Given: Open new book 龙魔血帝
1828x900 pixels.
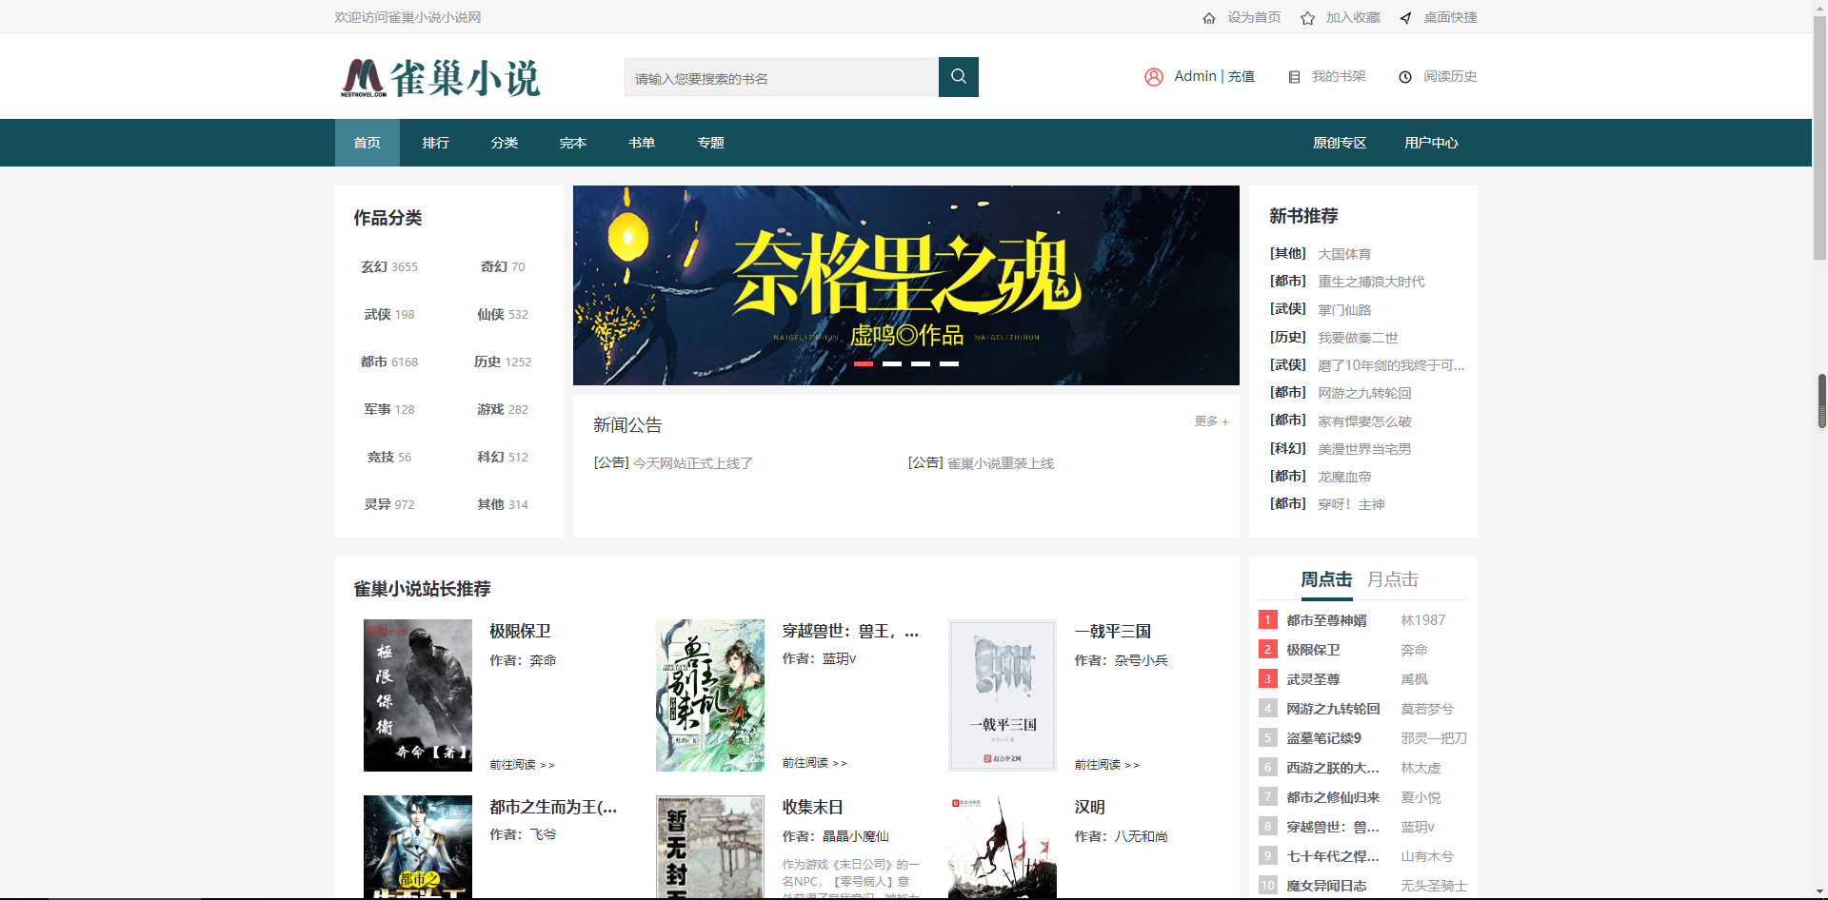Looking at the screenshot, I should coord(1344,477).
